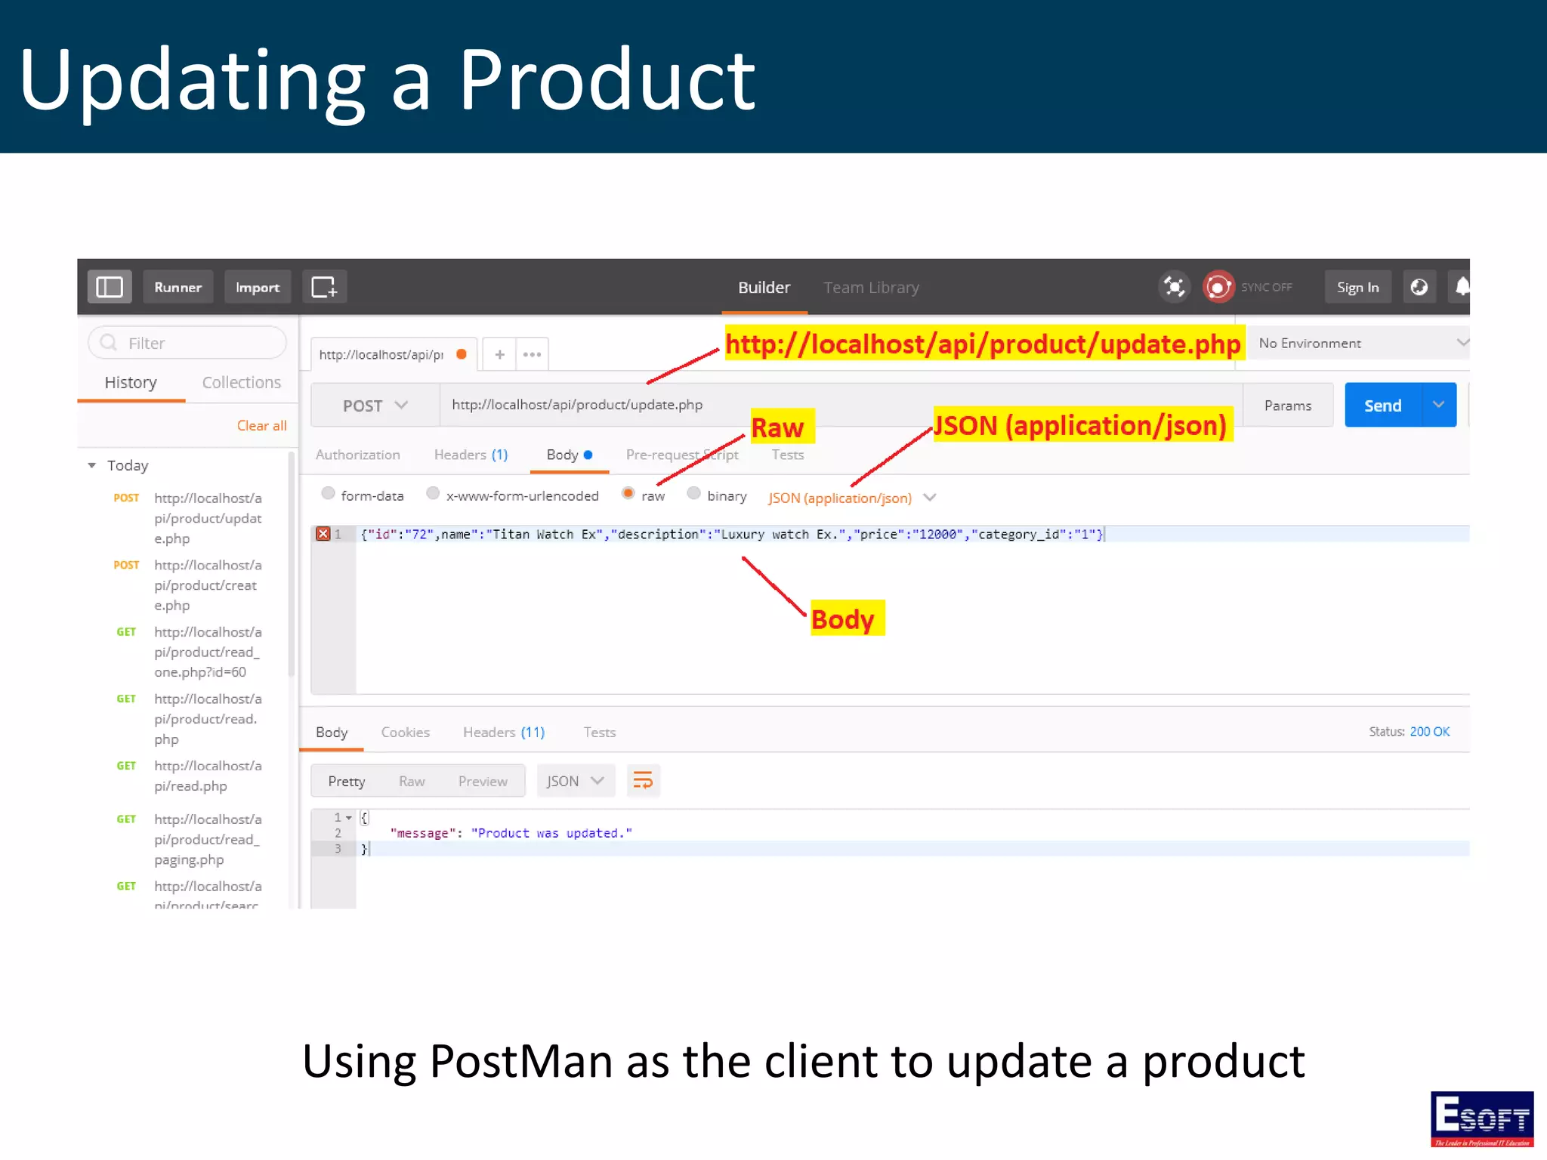This screenshot has height=1160, width=1547.
Task: Open the POST method dropdown
Action: [x=375, y=406]
